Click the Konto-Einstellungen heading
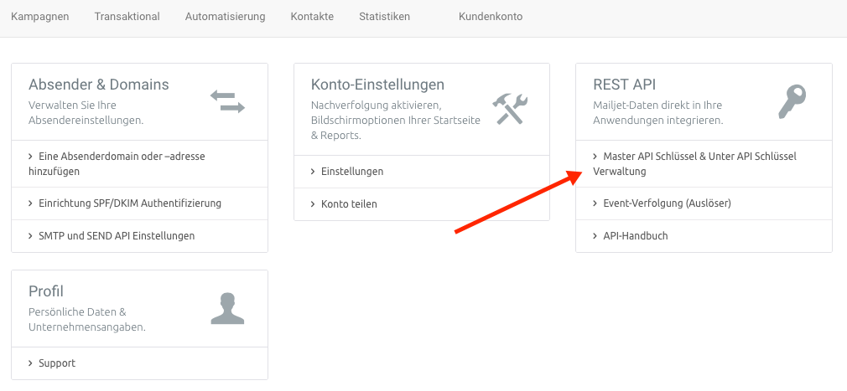Viewport: 847px width, 391px height. 377,85
